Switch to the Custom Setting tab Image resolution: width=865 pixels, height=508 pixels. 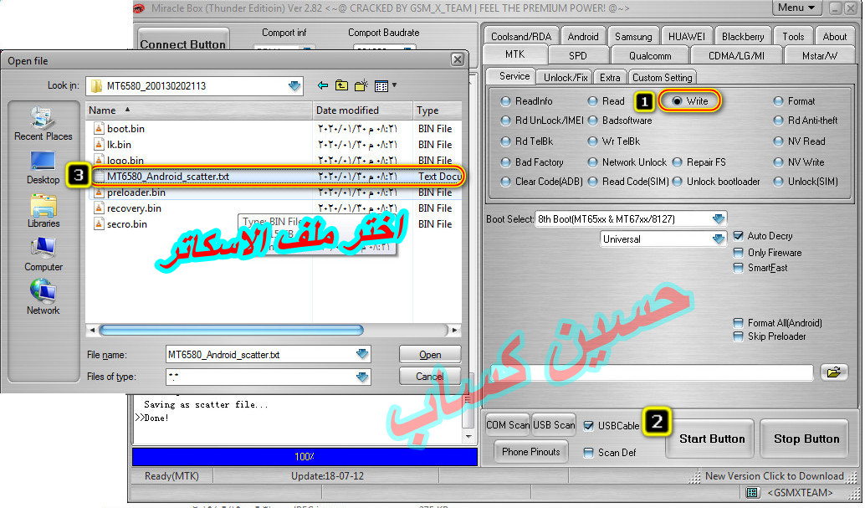click(662, 78)
